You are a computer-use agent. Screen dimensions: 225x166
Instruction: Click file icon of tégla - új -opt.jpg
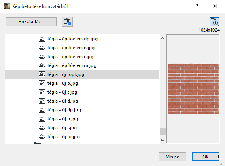(x=42, y=74)
